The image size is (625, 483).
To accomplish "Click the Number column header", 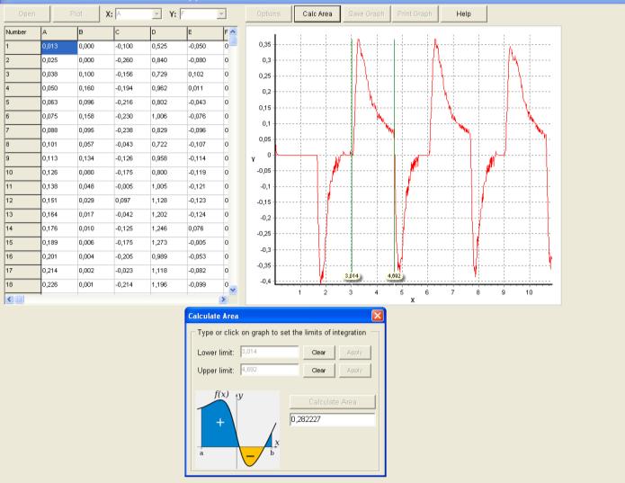I will coord(22,33).
